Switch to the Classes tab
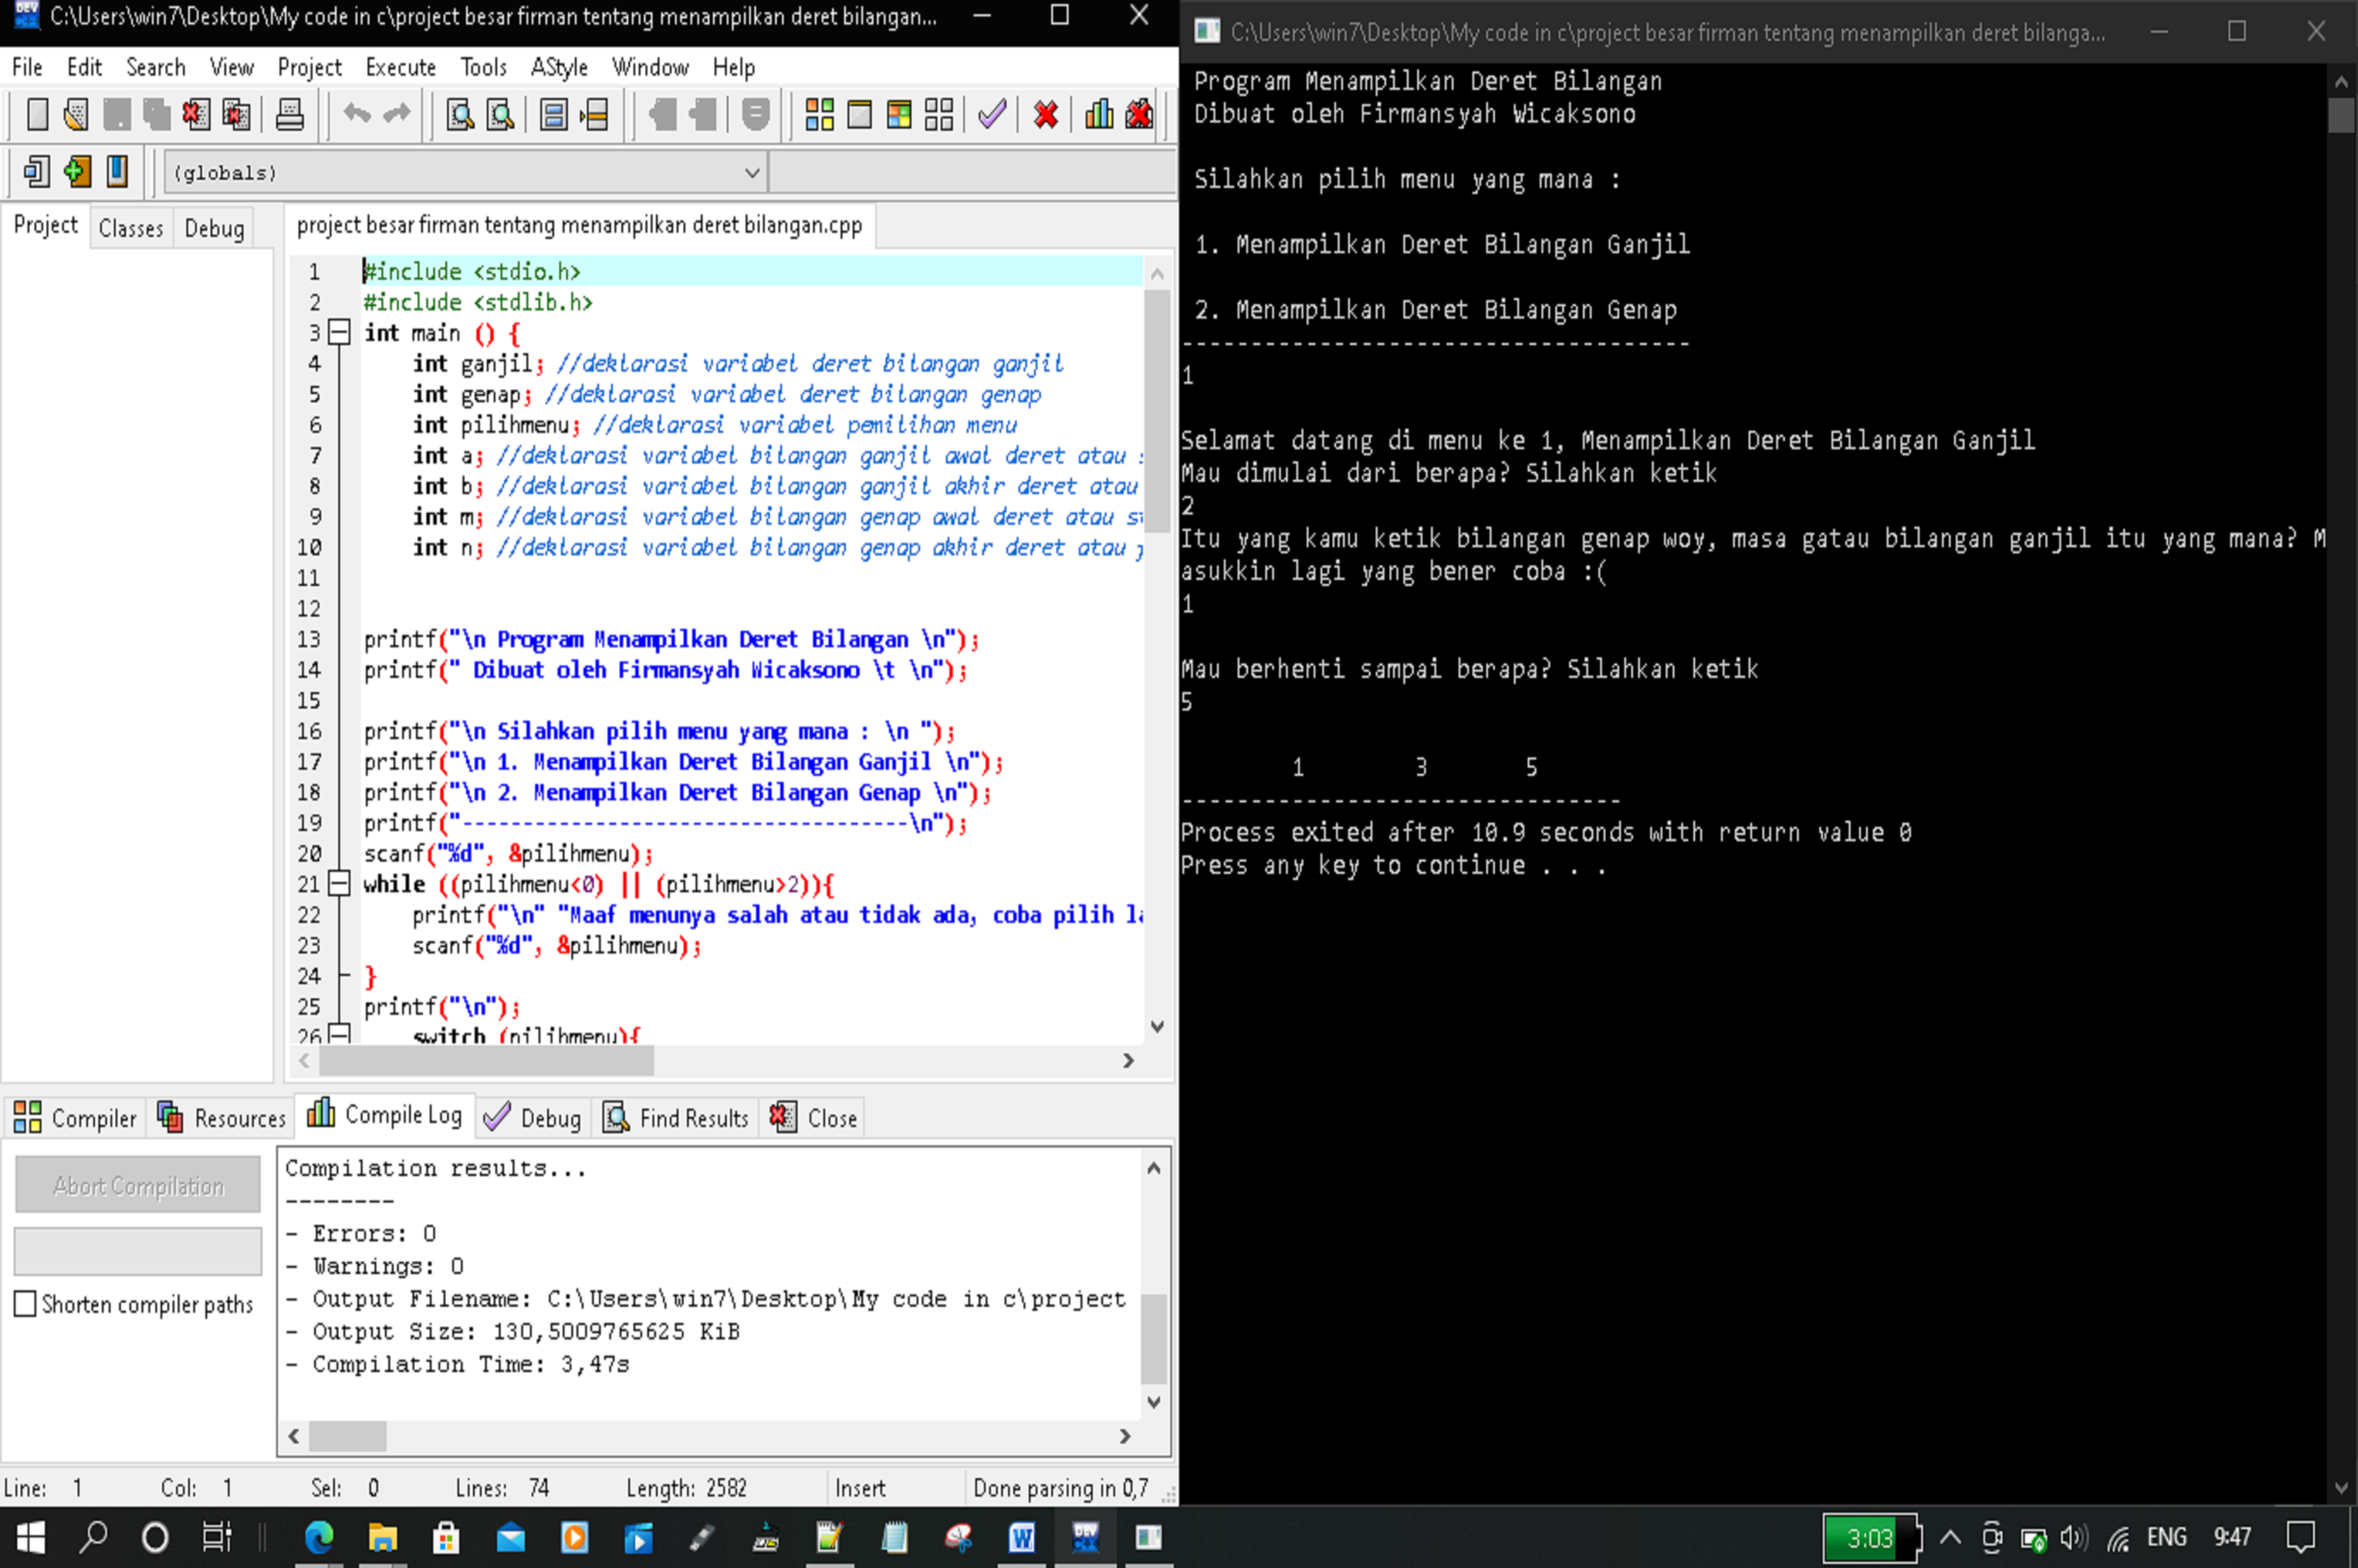2358x1568 pixels. pyautogui.click(x=131, y=228)
